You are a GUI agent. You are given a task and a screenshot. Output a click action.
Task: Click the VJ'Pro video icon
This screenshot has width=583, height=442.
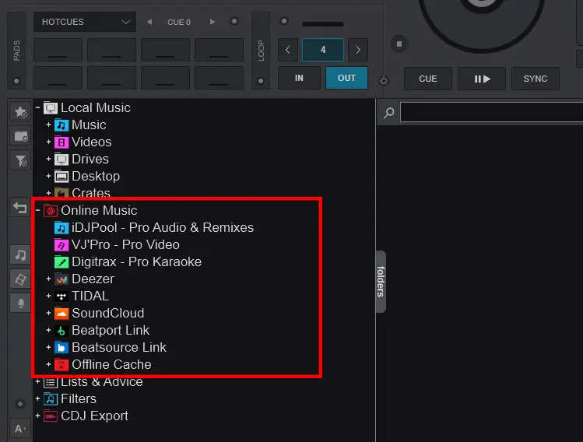click(61, 244)
